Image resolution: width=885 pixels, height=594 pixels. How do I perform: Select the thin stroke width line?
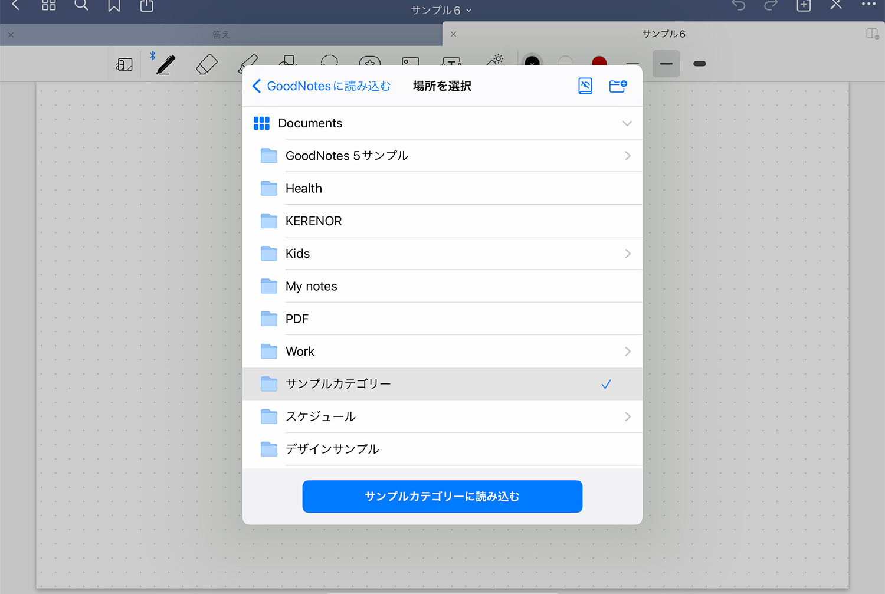pyautogui.click(x=632, y=63)
